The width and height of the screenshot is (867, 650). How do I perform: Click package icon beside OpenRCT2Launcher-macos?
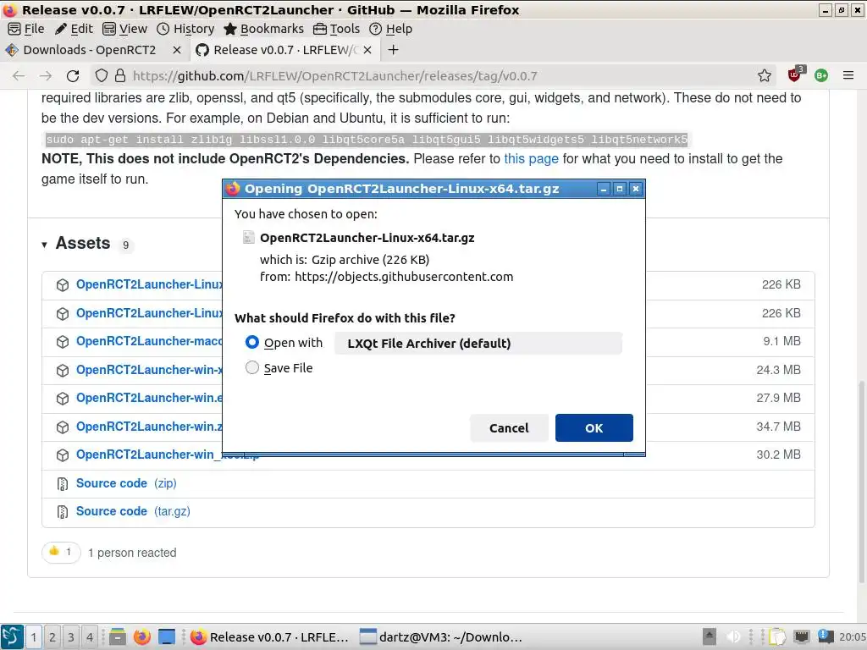tap(63, 342)
